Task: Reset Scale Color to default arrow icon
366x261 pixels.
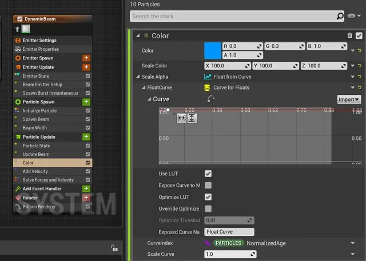Action: point(360,66)
